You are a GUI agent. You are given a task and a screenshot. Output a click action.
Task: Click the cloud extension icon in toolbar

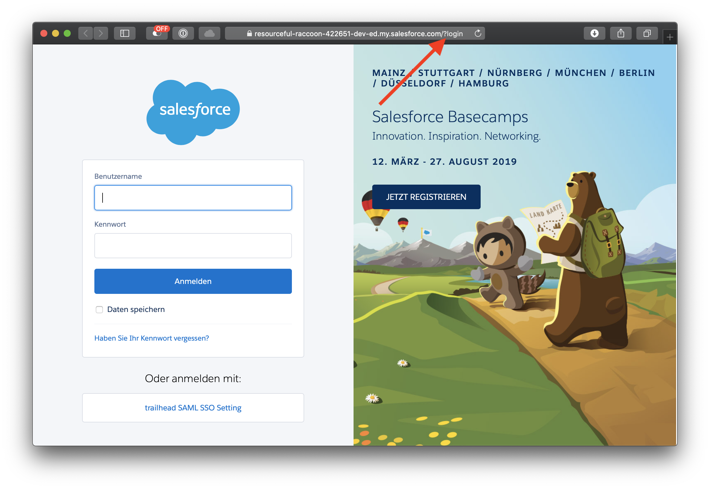point(209,33)
